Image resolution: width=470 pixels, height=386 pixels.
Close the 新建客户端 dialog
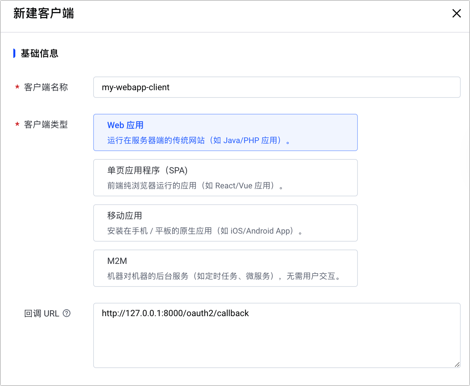point(456,13)
